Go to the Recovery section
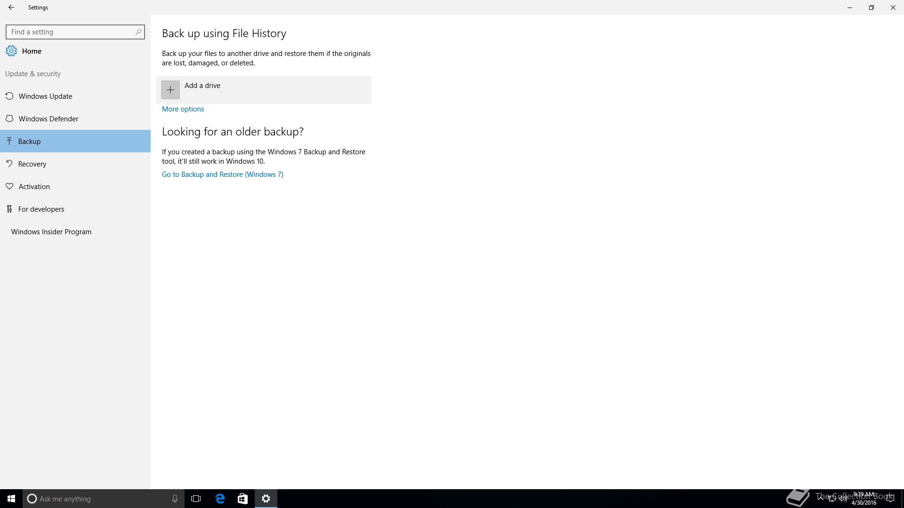 (x=75, y=164)
